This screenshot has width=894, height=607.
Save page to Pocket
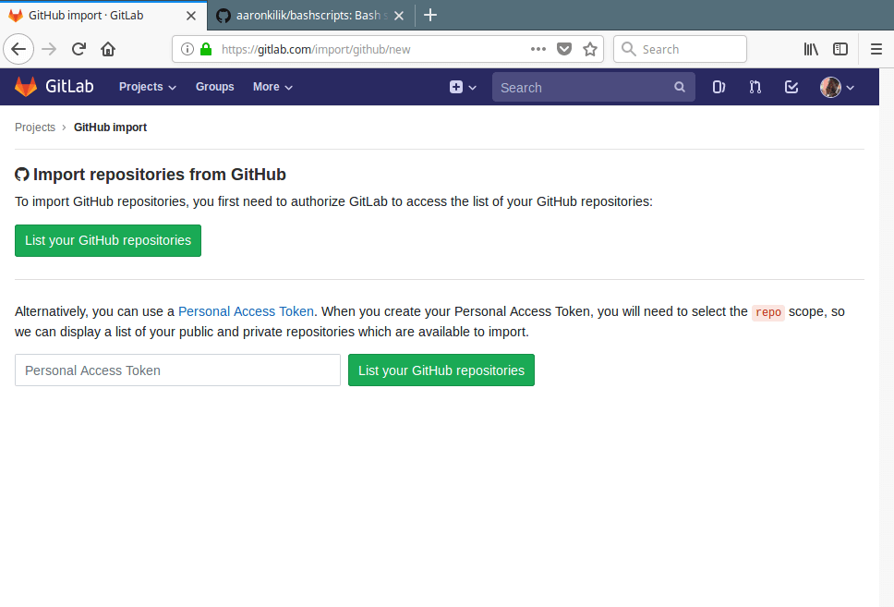(564, 49)
